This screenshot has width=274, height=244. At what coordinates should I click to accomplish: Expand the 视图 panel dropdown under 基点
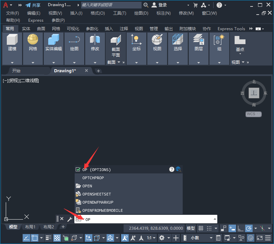pos(243,62)
